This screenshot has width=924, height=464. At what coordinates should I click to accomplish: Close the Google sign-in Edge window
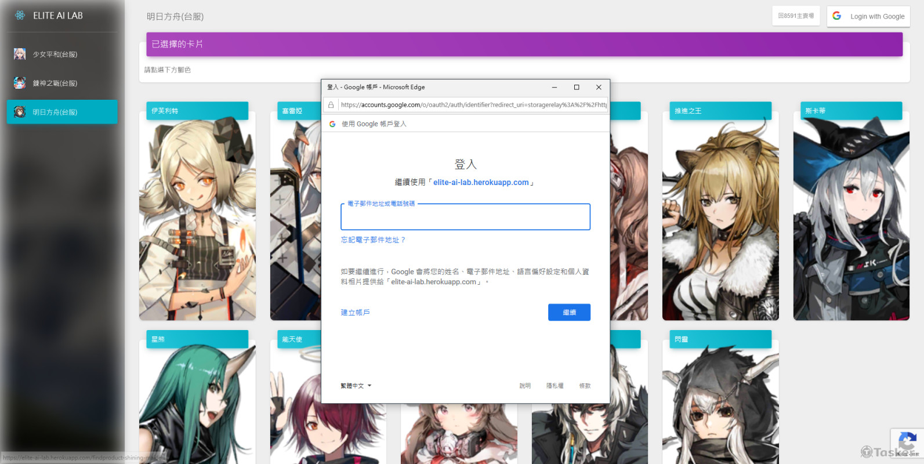click(599, 88)
